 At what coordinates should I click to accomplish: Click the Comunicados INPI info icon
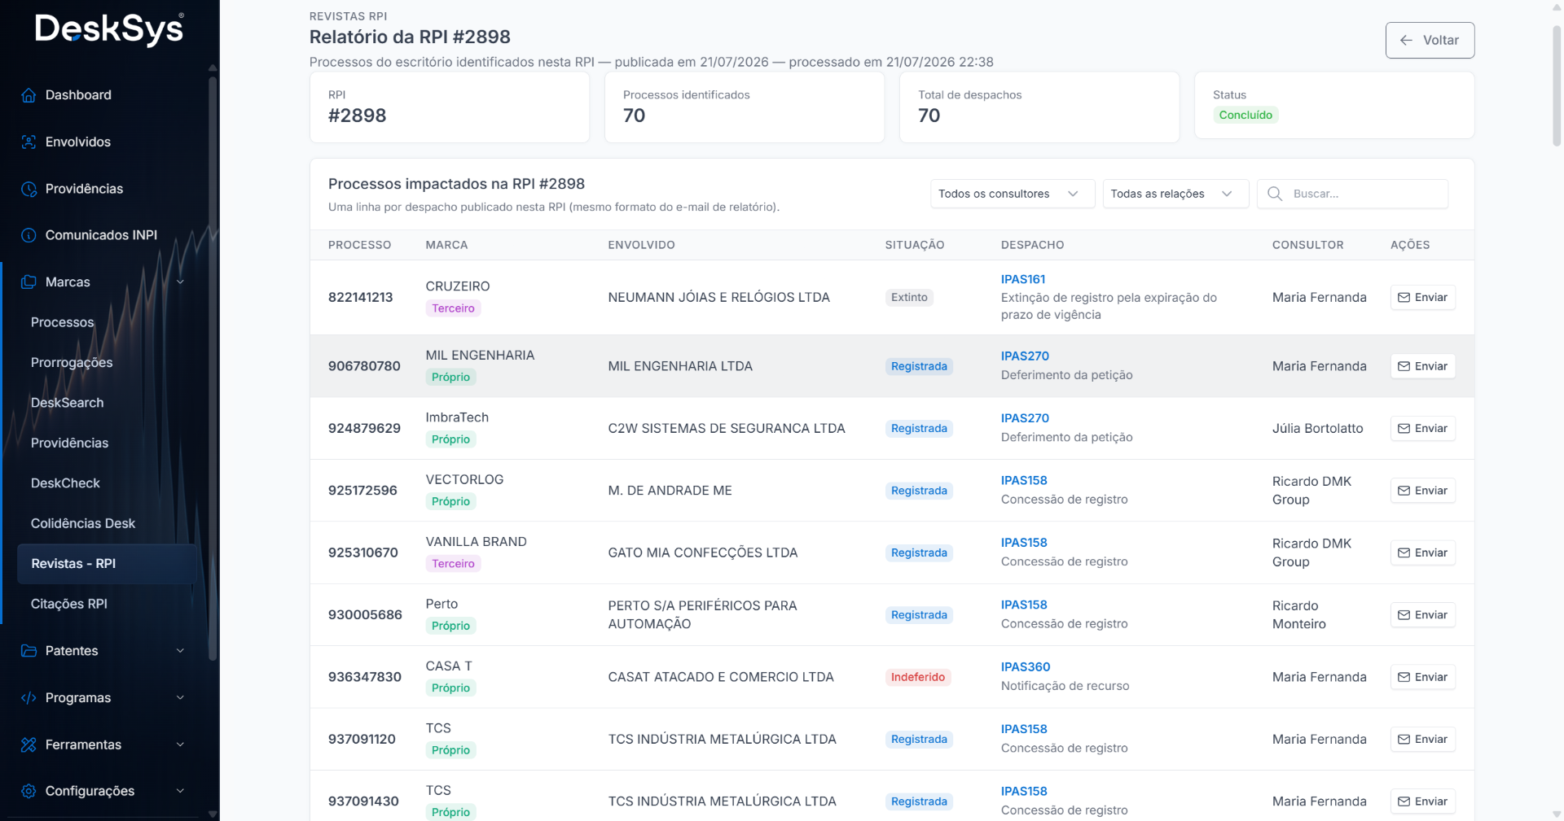click(x=29, y=235)
